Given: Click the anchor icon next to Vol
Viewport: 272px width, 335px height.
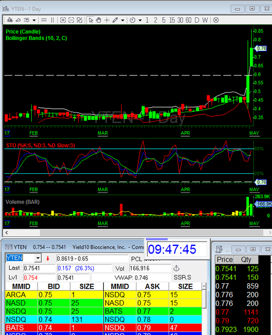Looking at the screenshot, I should (x=176, y=268).
